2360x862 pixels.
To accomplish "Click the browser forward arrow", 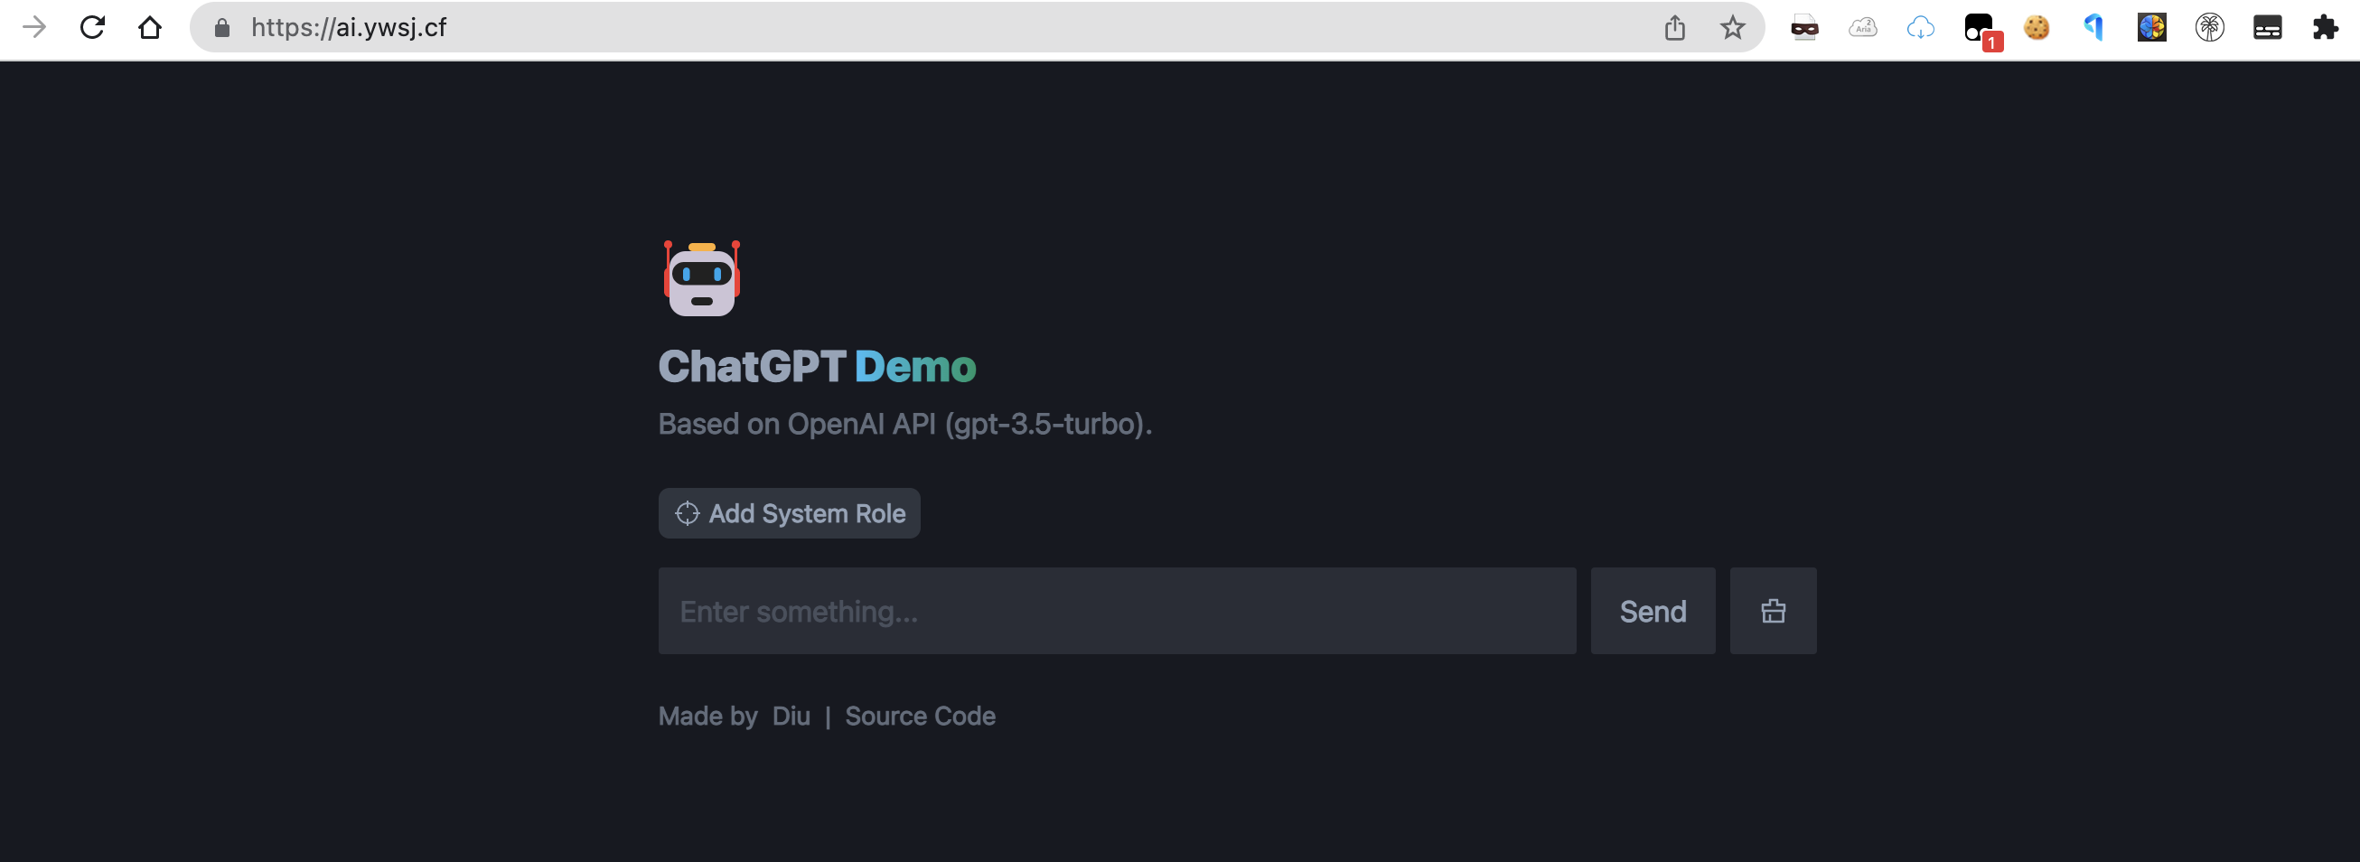I will point(35,27).
